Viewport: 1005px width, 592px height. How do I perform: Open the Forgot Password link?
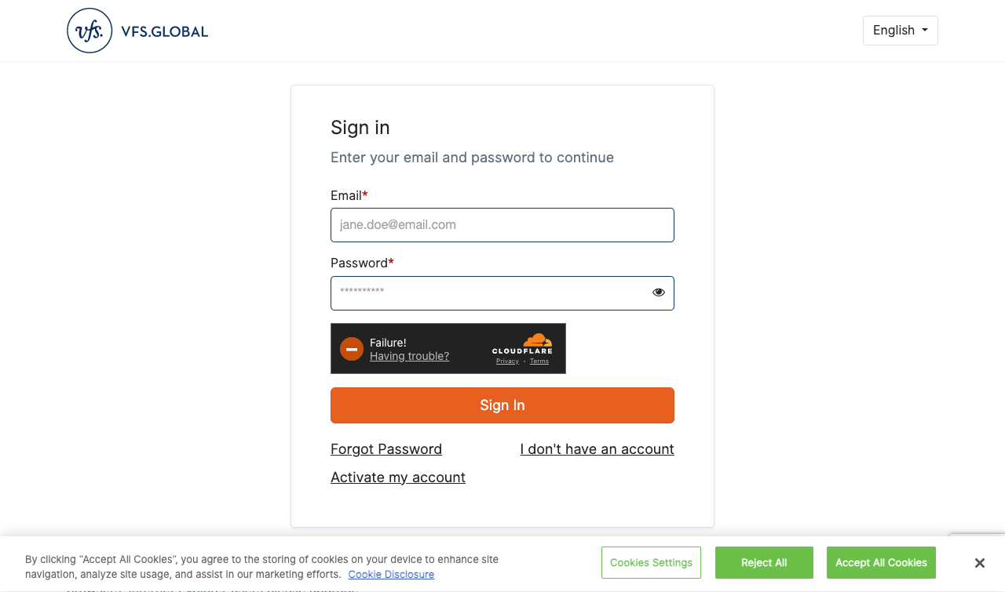[386, 449]
